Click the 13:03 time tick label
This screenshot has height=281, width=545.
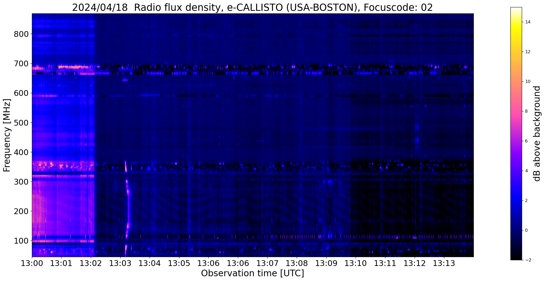[120, 263]
